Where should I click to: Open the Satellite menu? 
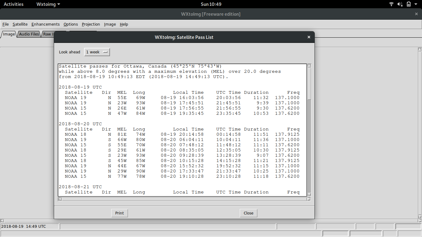click(x=20, y=24)
